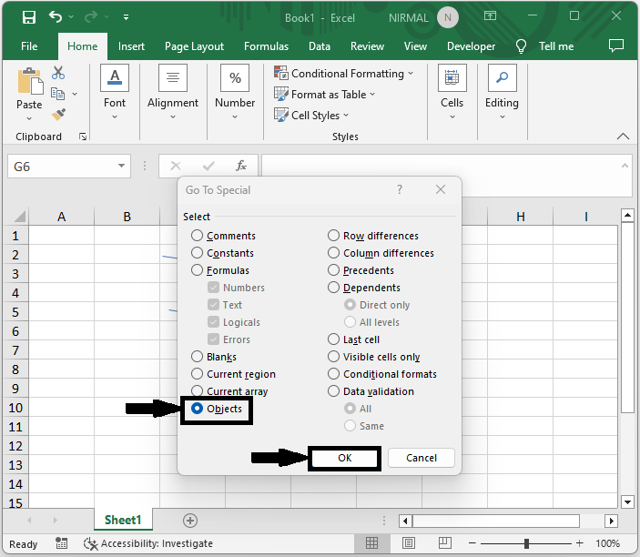Switch to Normal view icon

371,543
